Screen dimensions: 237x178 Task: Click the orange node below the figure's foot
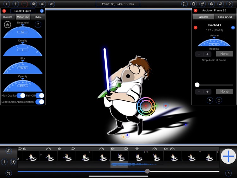pos(124,137)
